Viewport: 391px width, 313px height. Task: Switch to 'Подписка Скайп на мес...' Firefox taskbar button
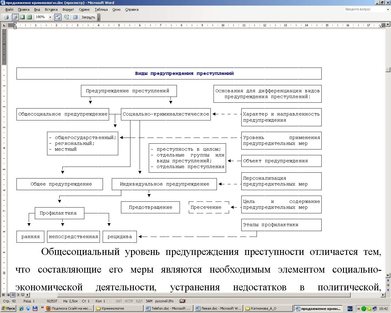click(x=69, y=309)
